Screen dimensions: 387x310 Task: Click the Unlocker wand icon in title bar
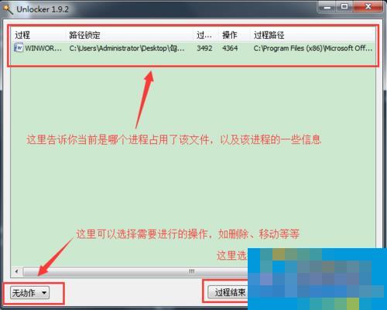(x=8, y=9)
